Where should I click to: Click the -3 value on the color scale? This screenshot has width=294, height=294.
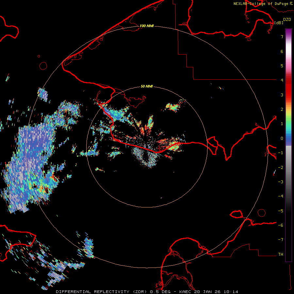tap(281, 182)
